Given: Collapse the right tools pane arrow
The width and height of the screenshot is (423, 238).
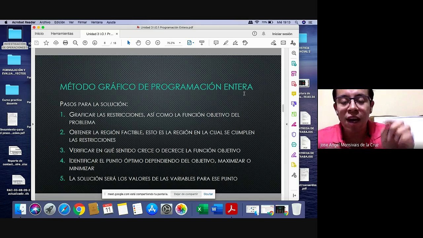Looking at the screenshot, I should coord(287,124).
